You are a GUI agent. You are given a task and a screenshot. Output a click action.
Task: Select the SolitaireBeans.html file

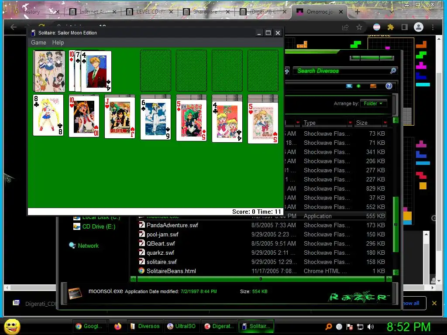171,271
